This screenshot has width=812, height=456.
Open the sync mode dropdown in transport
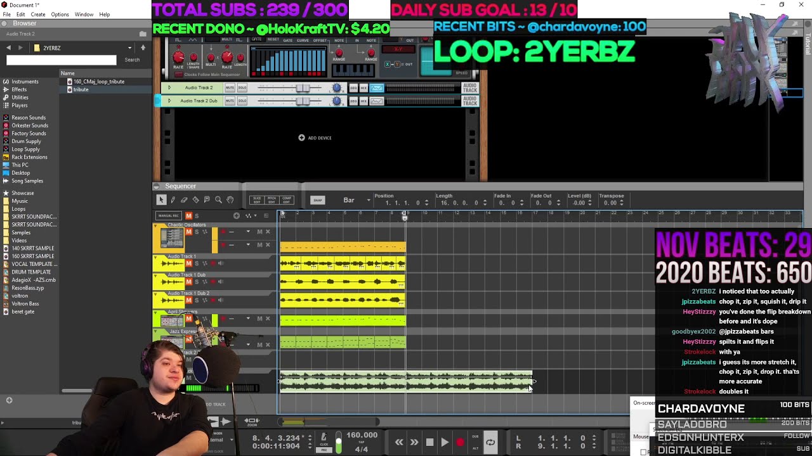pos(232,439)
